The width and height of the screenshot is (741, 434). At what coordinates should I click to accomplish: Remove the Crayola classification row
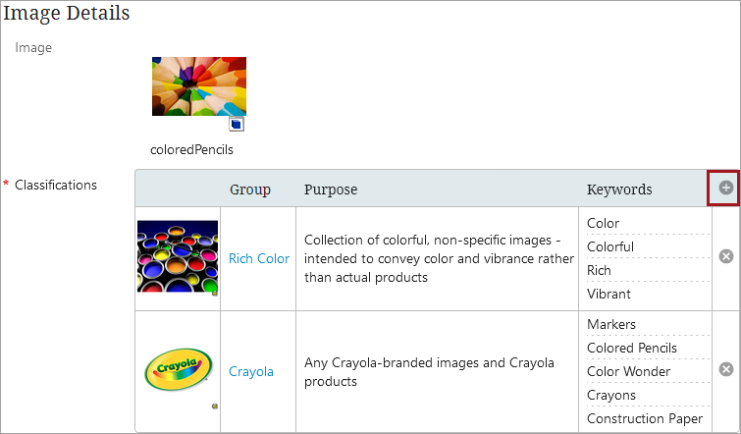coord(725,369)
